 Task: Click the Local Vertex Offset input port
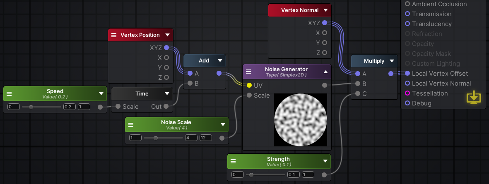pyautogui.click(x=407, y=74)
